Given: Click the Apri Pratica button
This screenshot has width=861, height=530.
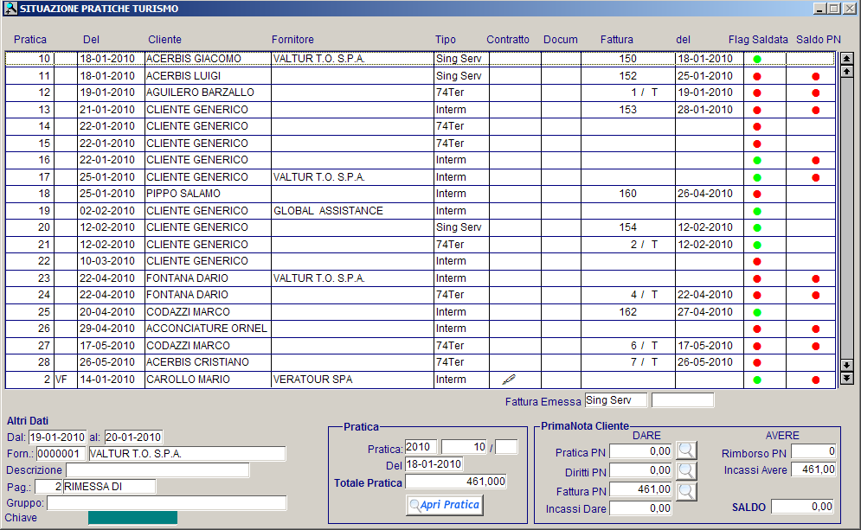Looking at the screenshot, I should point(445,505).
